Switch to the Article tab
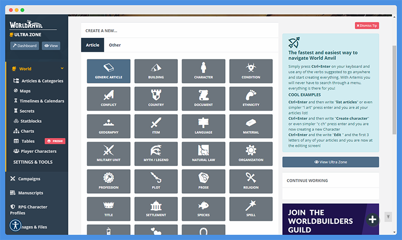 (x=92, y=45)
